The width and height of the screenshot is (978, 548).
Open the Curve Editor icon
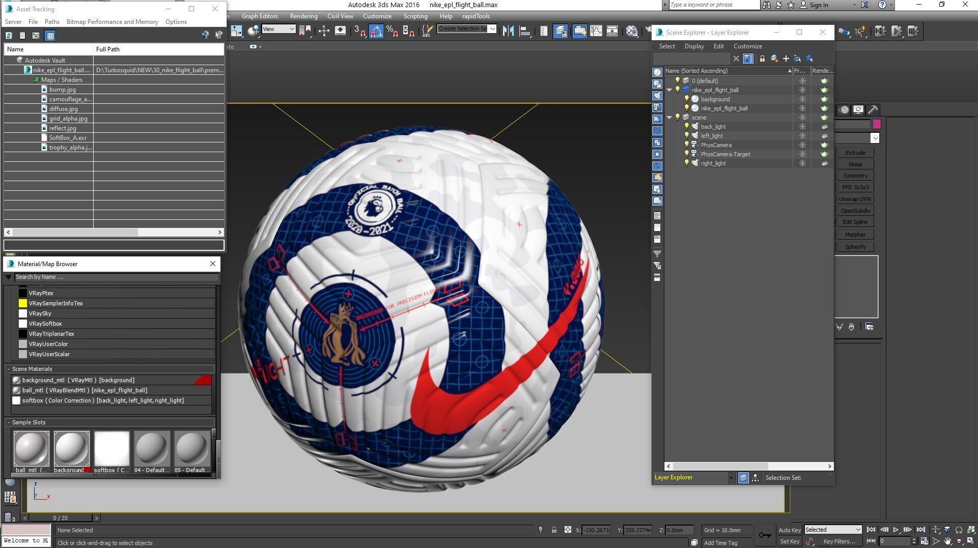pyautogui.click(x=596, y=31)
